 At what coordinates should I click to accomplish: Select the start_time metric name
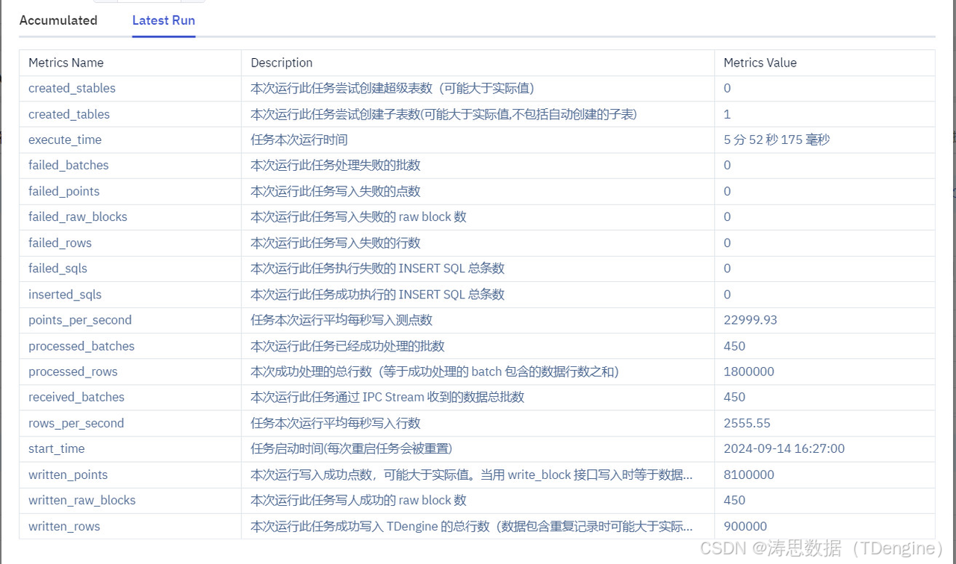[x=57, y=448]
